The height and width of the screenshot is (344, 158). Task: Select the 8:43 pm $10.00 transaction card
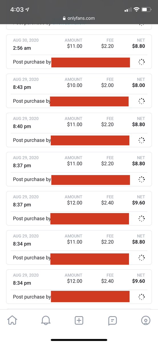coord(79,91)
